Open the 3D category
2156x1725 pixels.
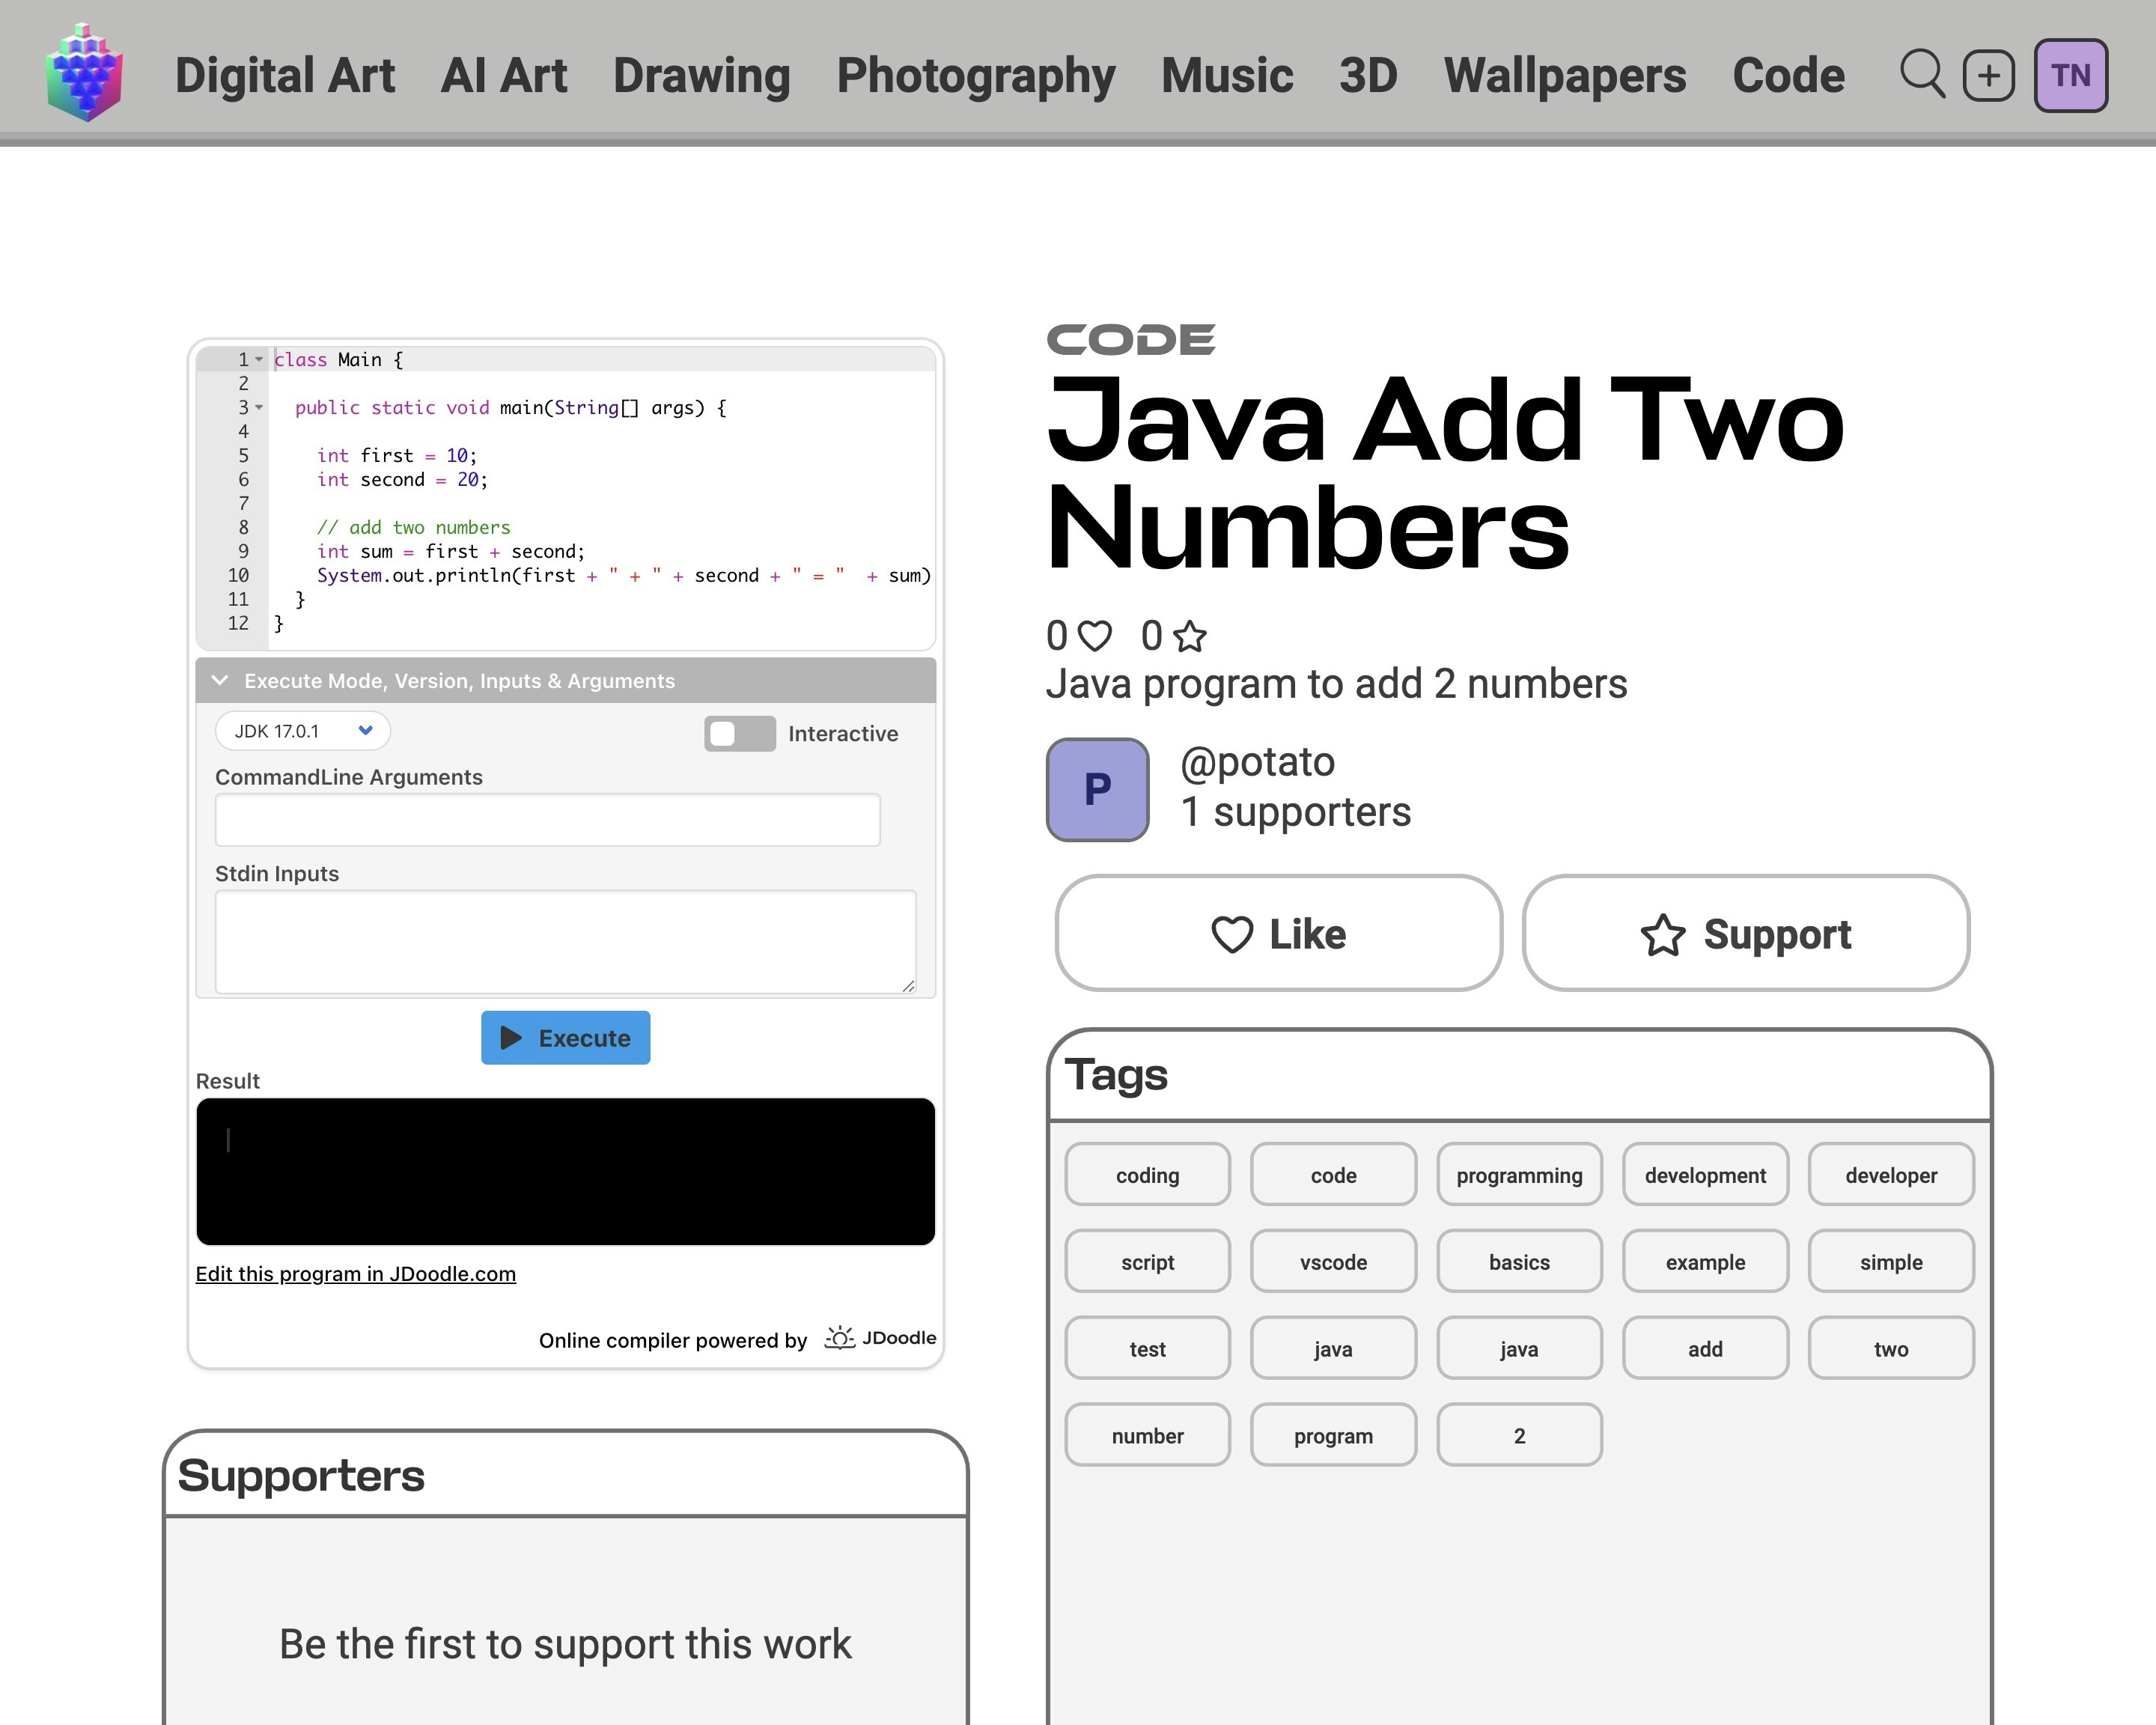click(x=1368, y=76)
